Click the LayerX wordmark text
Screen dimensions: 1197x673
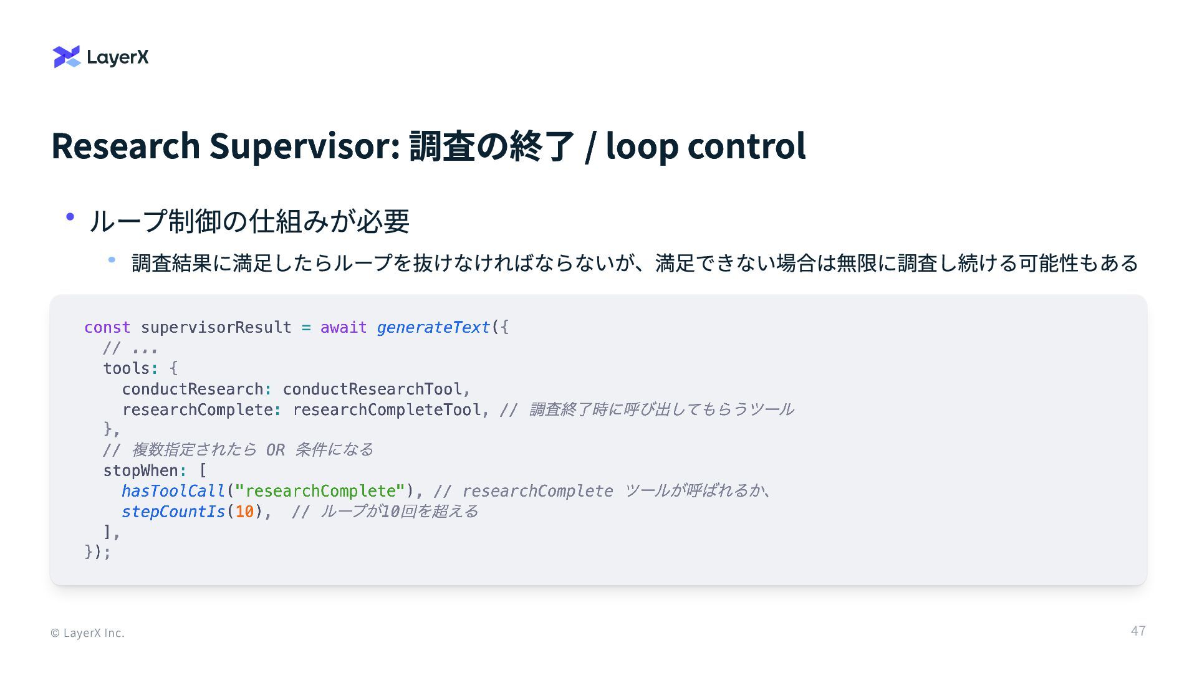point(118,57)
